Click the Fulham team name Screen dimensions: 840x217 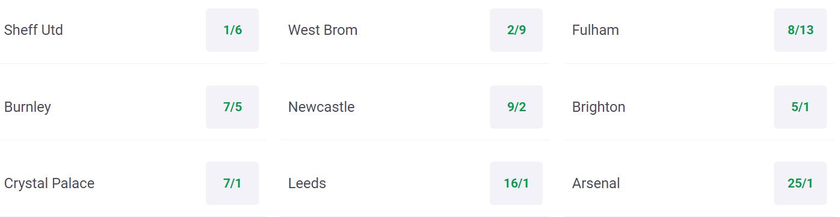[x=595, y=30]
